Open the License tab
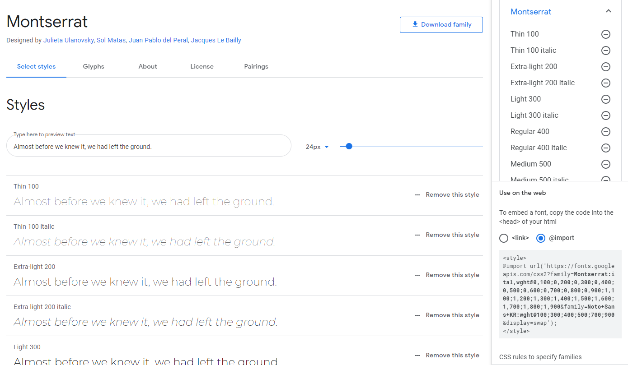 202,66
